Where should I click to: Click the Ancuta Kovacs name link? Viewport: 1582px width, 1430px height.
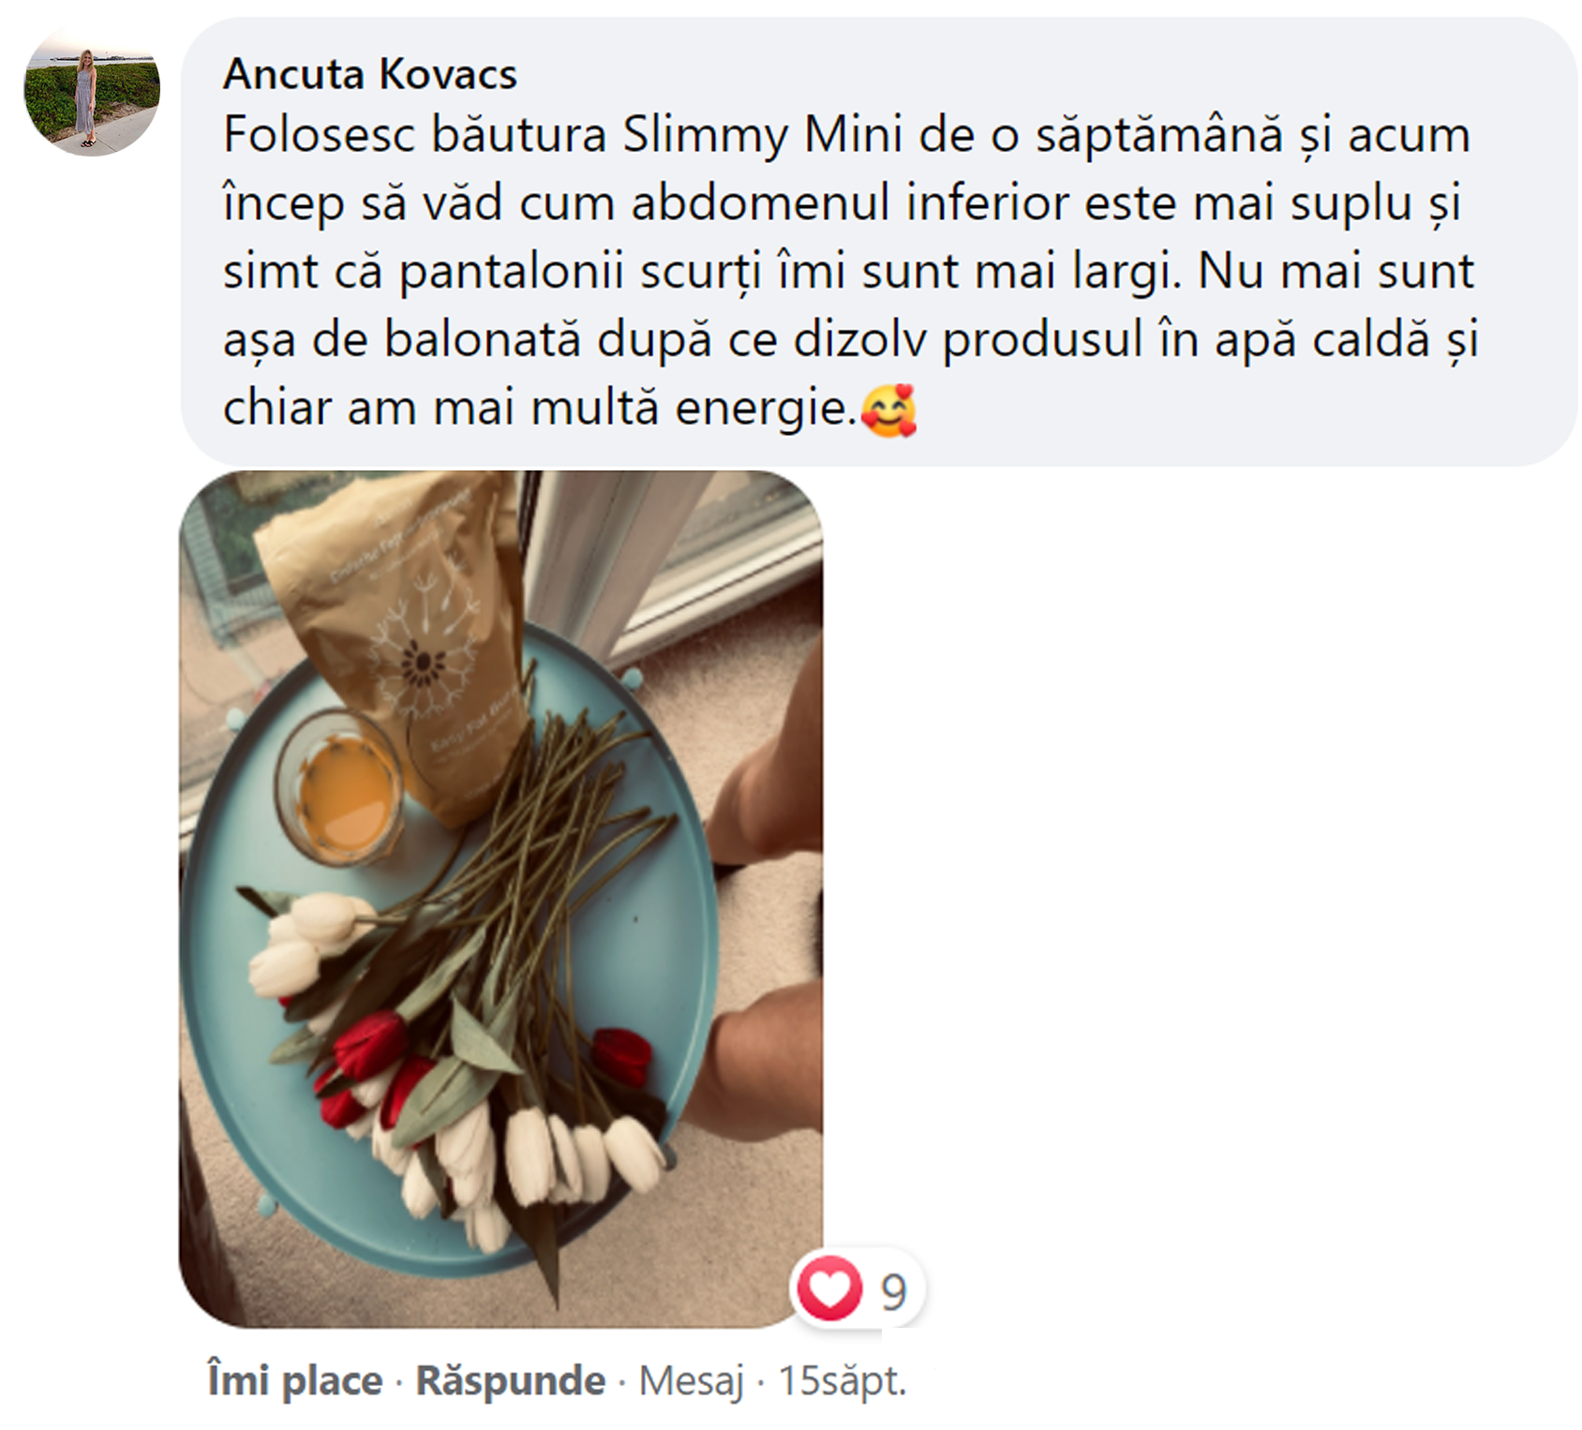click(369, 74)
